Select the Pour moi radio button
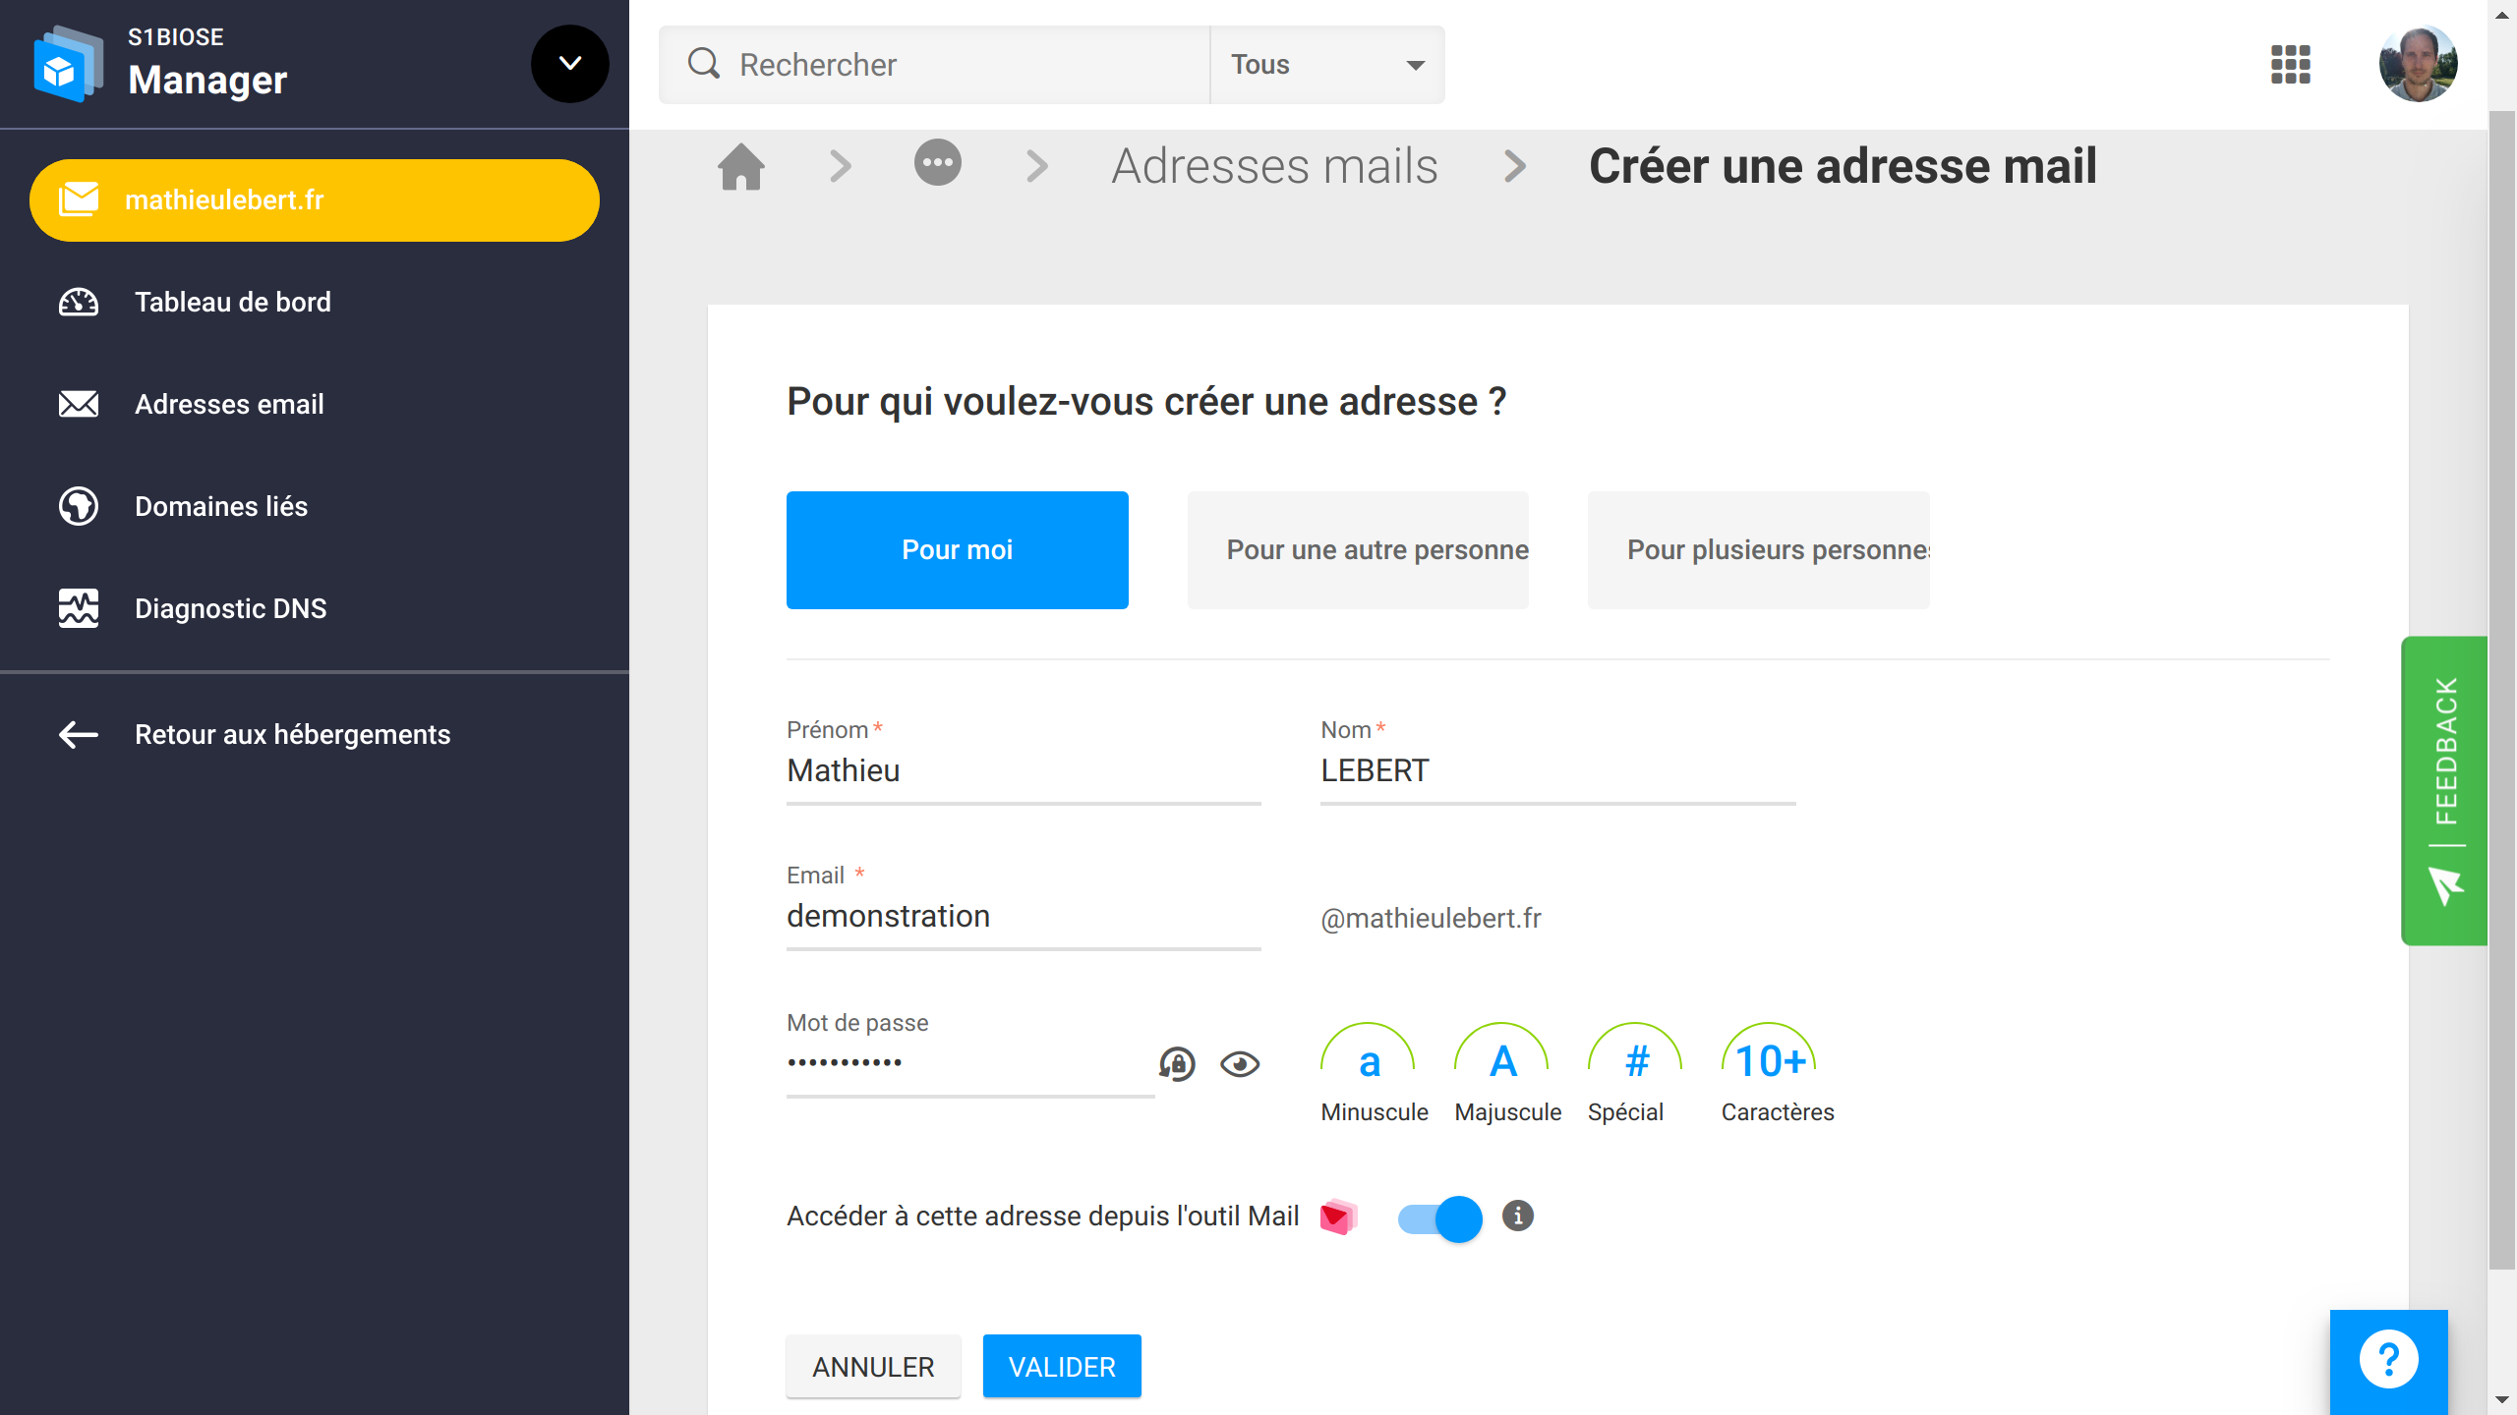The width and height of the screenshot is (2517, 1415). click(x=956, y=549)
